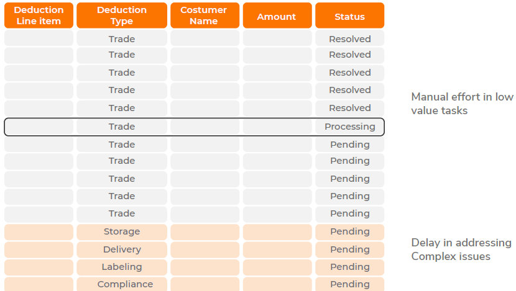Select the Delivery deduction type cell
The width and height of the screenshot is (516, 291).
pyautogui.click(x=122, y=249)
